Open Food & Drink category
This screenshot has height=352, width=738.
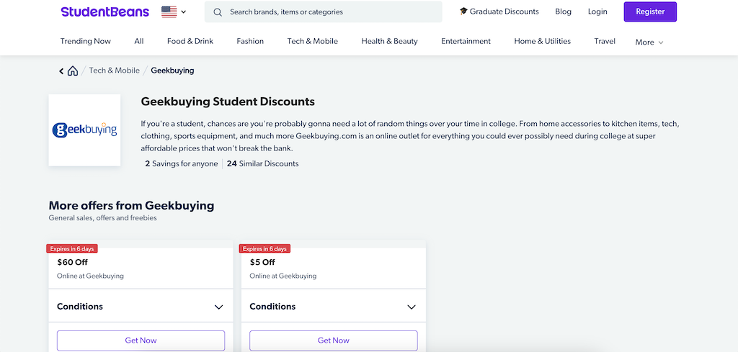pyautogui.click(x=190, y=41)
